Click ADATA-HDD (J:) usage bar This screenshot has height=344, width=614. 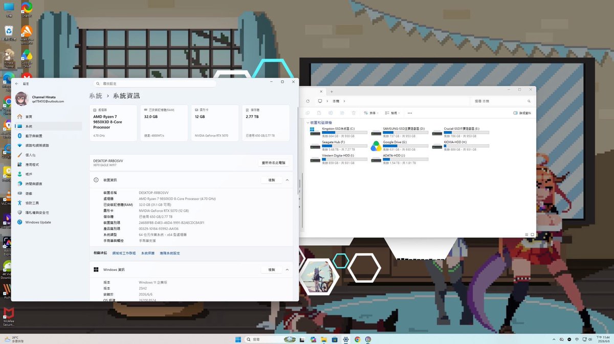[405, 159]
